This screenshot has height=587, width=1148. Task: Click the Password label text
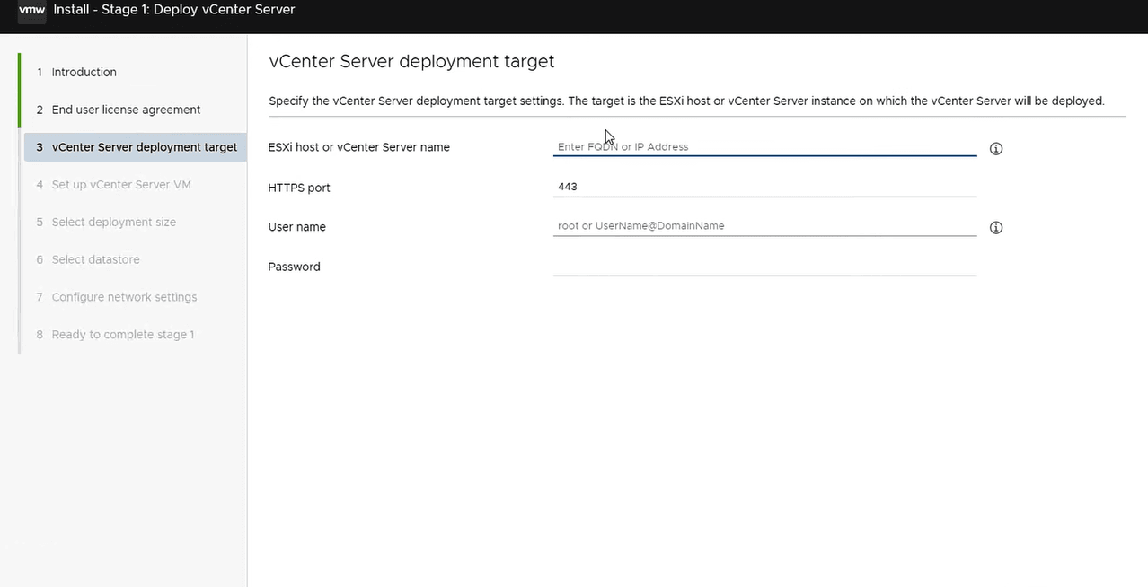point(294,267)
